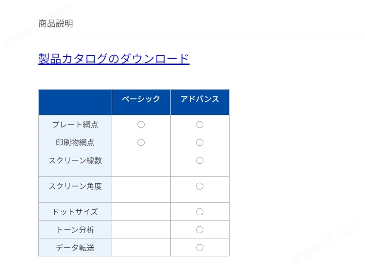Select the ベーシック column header
365x269 pixels.
point(141,99)
